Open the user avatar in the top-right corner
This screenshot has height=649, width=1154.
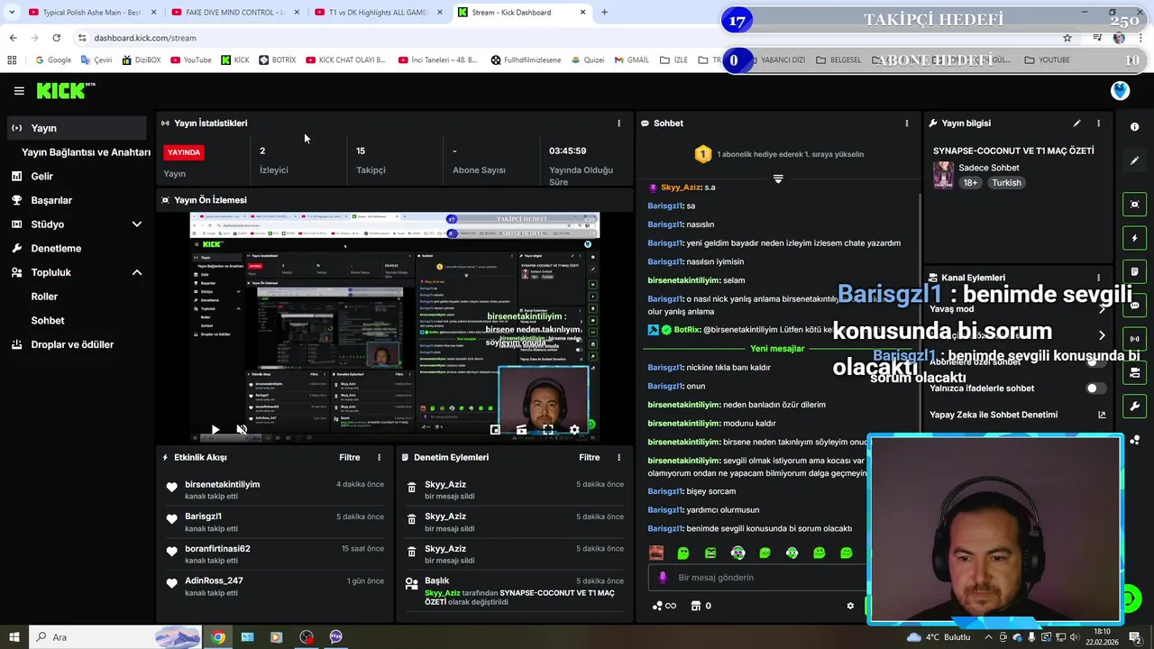coord(1120,91)
